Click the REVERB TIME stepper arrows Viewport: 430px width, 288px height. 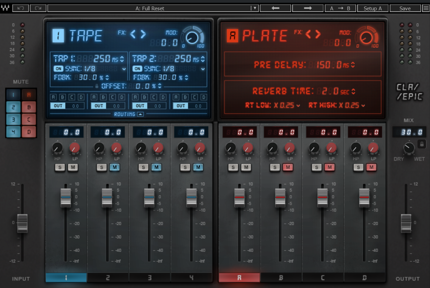[x=353, y=91]
